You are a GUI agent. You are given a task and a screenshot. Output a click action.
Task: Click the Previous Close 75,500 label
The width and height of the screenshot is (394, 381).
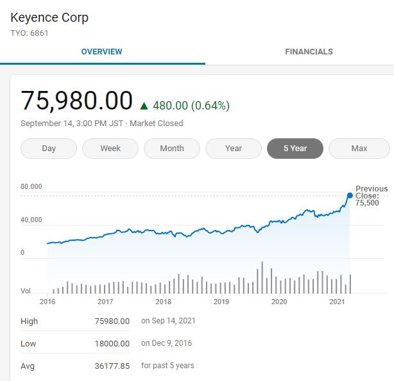[372, 196]
